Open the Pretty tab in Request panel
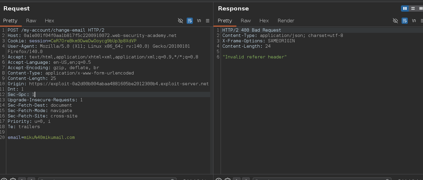 click(x=10, y=21)
